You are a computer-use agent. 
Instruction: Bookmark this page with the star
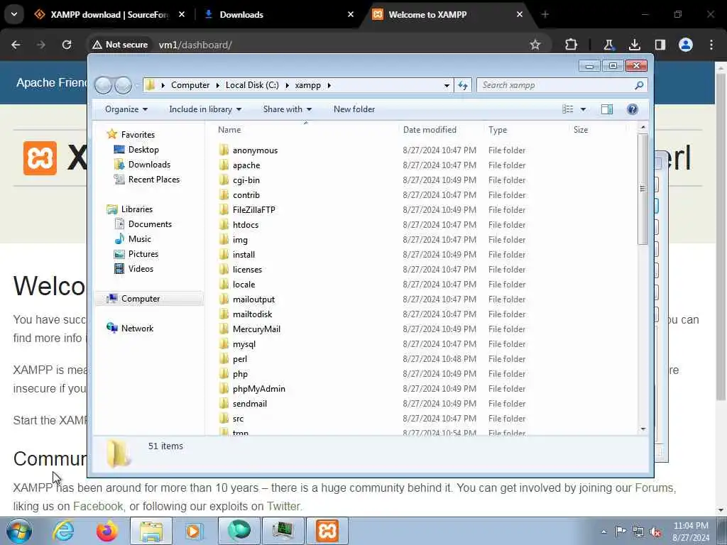tap(535, 45)
